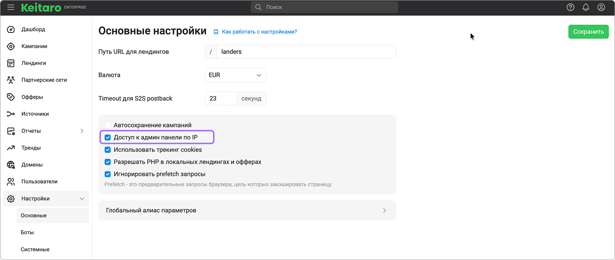Click the green Сохранить button
Image resolution: width=615 pixels, height=260 pixels.
[x=588, y=32]
